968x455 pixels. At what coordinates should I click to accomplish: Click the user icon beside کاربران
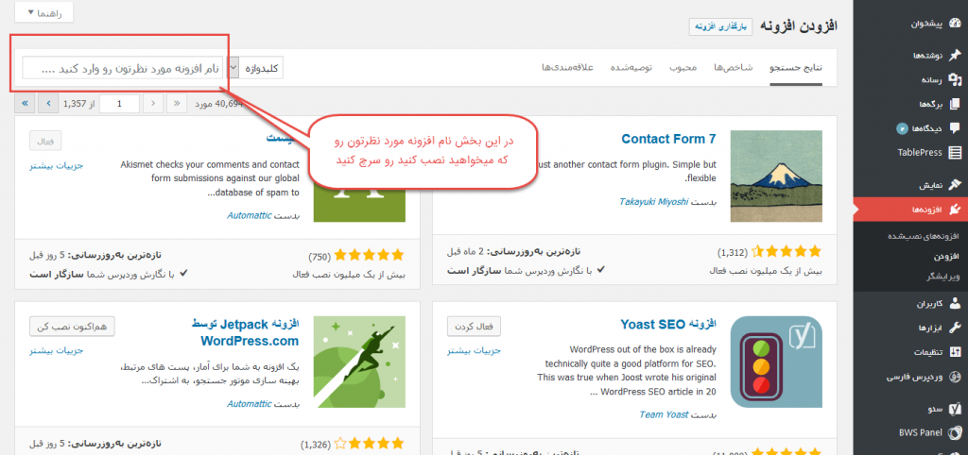point(955,304)
